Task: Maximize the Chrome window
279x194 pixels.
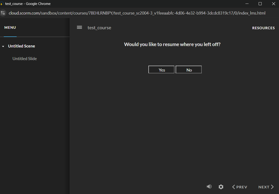Action: [260, 4]
